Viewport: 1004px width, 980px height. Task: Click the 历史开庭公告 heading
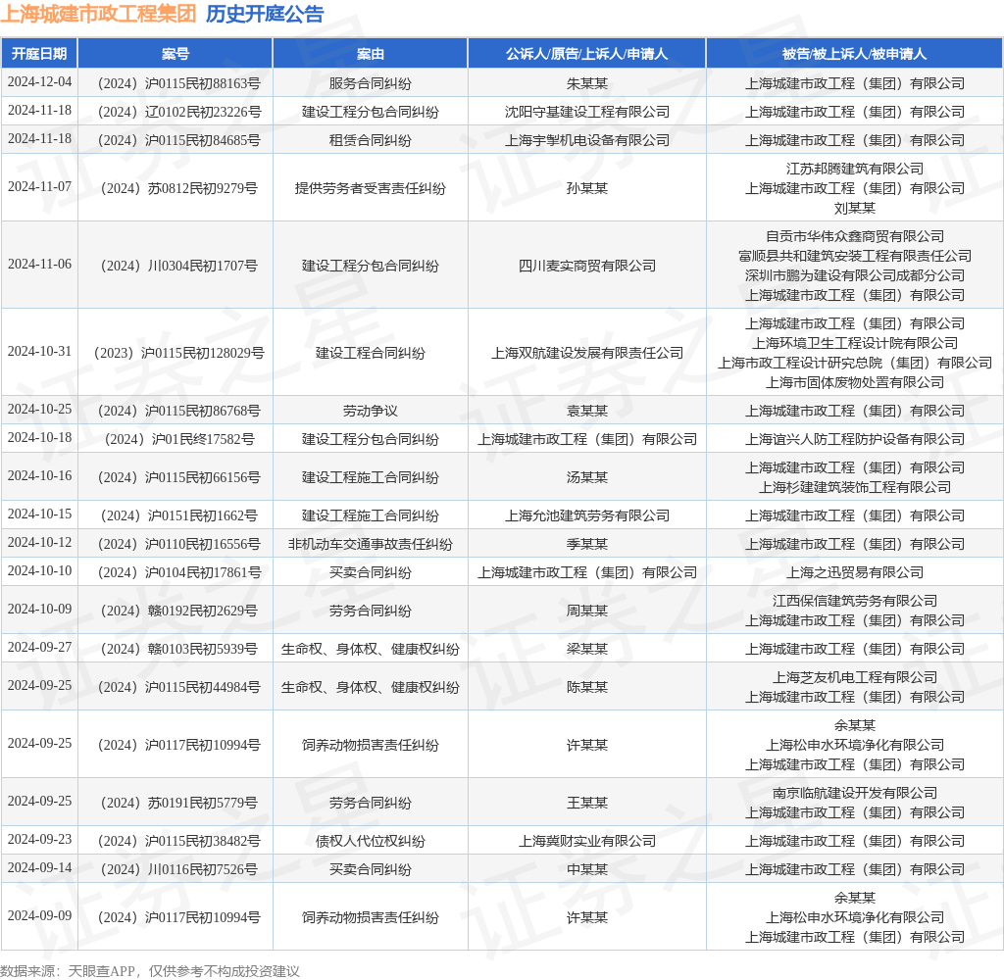coord(265,14)
